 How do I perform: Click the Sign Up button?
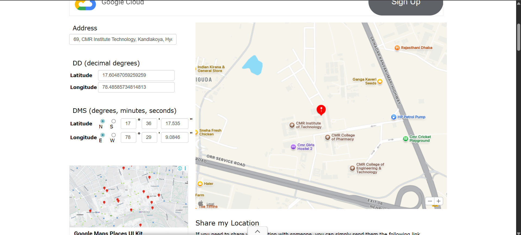coord(406,7)
